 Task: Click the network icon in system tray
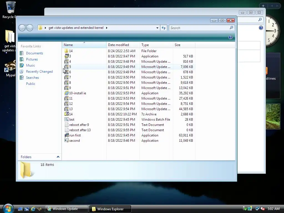coord(257,209)
